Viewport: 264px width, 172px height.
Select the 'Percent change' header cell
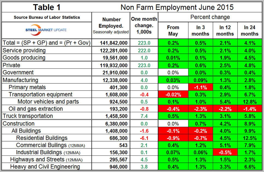tap(210, 17)
